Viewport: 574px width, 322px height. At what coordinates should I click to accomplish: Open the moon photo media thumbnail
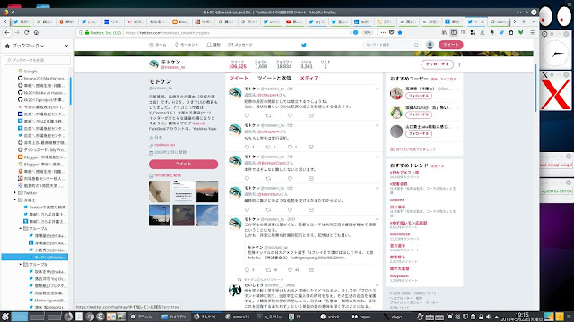click(183, 216)
